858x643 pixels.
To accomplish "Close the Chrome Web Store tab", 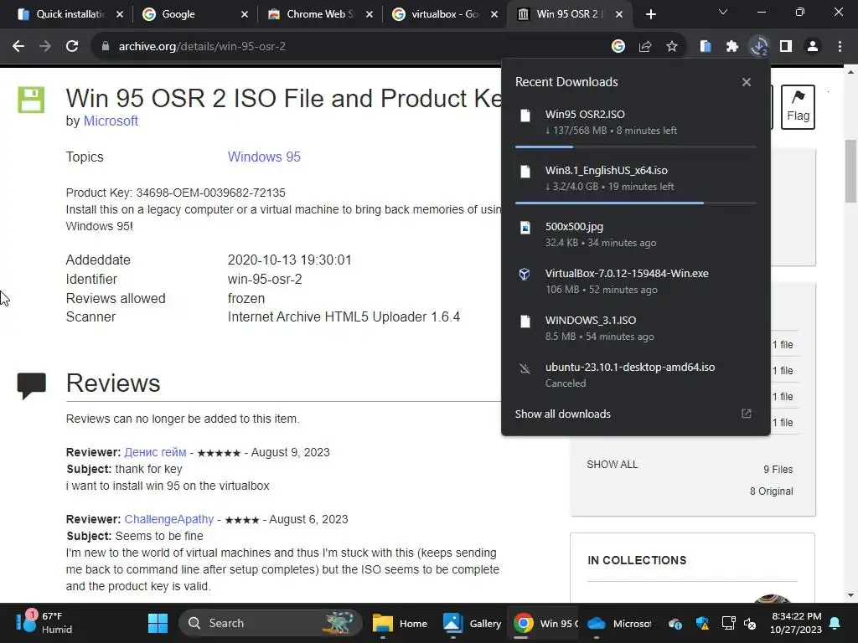I will tap(370, 14).
